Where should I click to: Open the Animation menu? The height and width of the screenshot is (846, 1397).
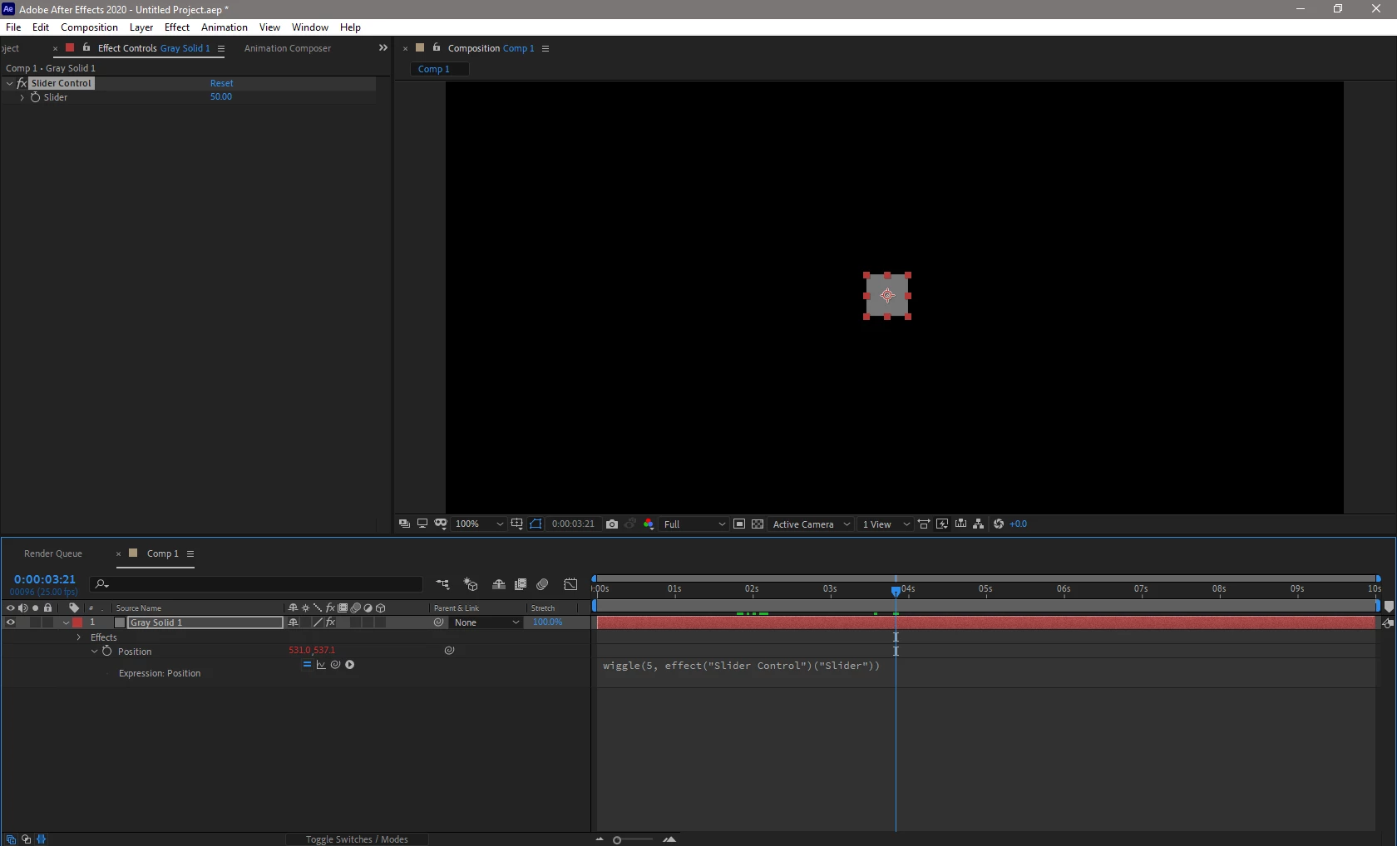225,27
